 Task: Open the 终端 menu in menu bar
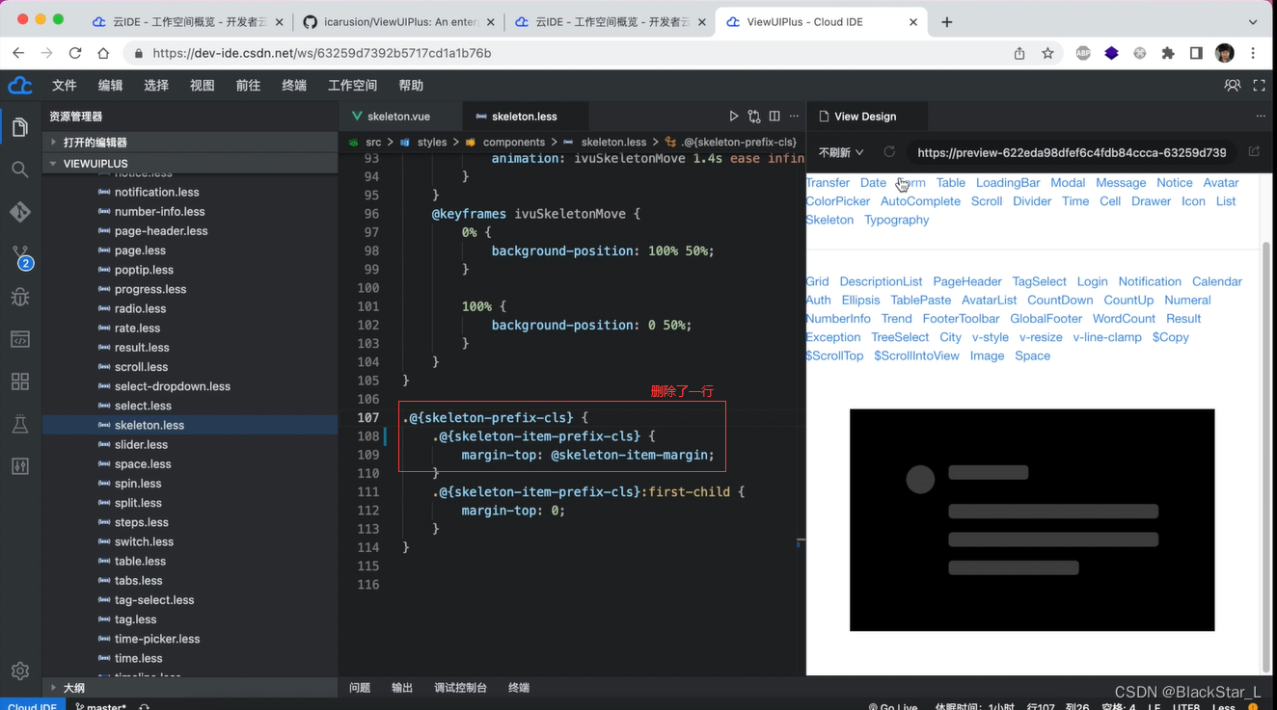pyautogui.click(x=294, y=86)
